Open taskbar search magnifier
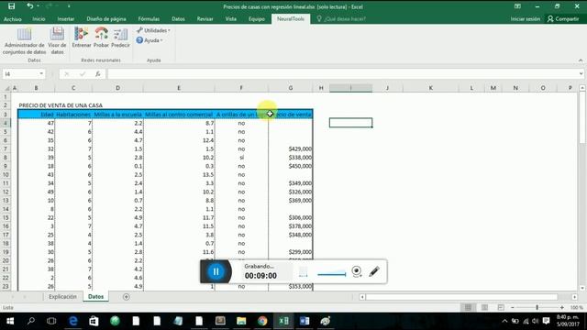This screenshot has width=587, height=330. [x=31, y=321]
